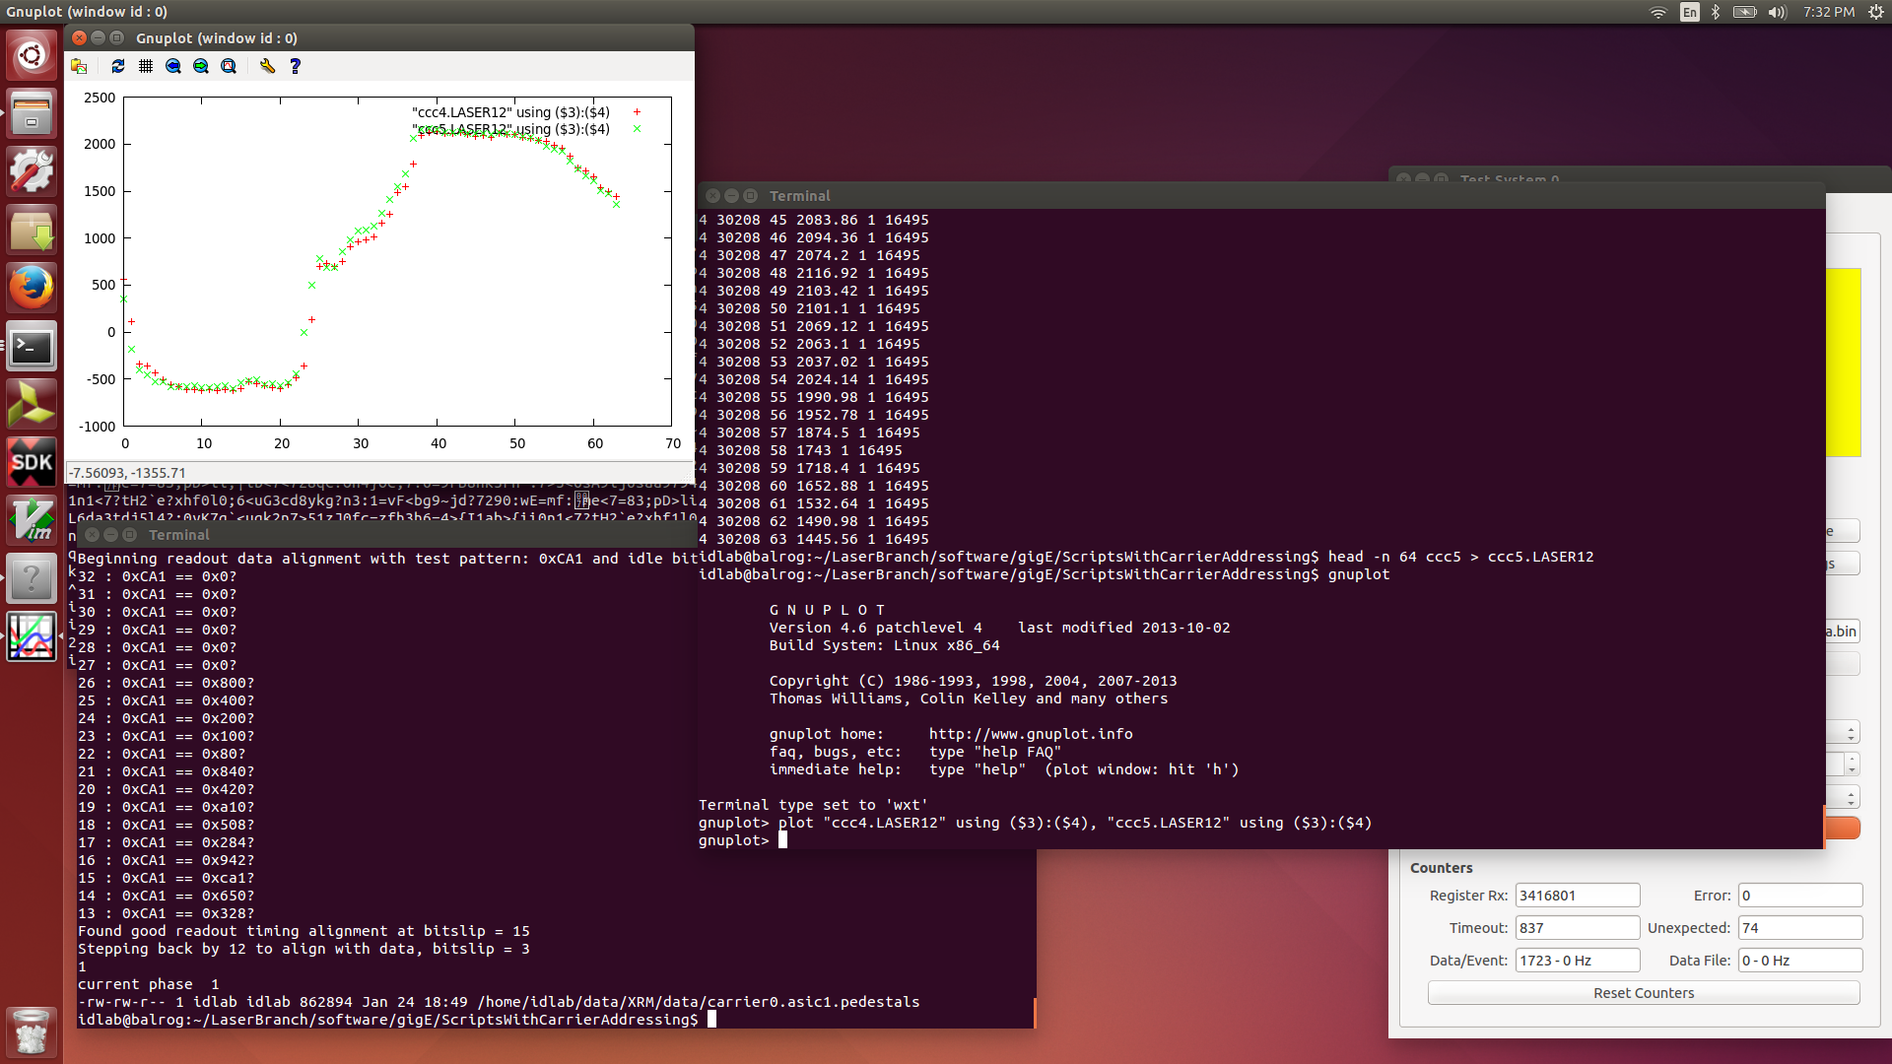Open the Files manager from the launcher
This screenshot has width=1892, height=1064.
click(x=32, y=113)
